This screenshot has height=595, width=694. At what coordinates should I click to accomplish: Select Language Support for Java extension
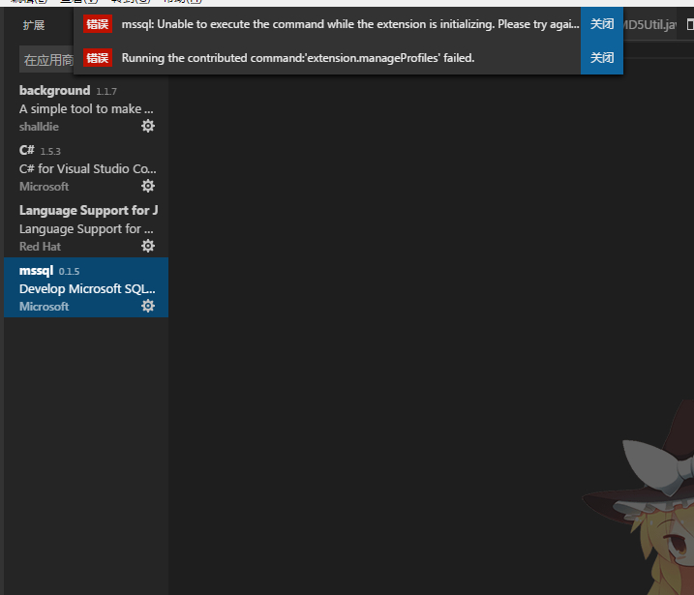click(x=86, y=227)
